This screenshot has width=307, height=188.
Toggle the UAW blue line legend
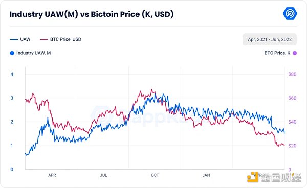(20, 39)
